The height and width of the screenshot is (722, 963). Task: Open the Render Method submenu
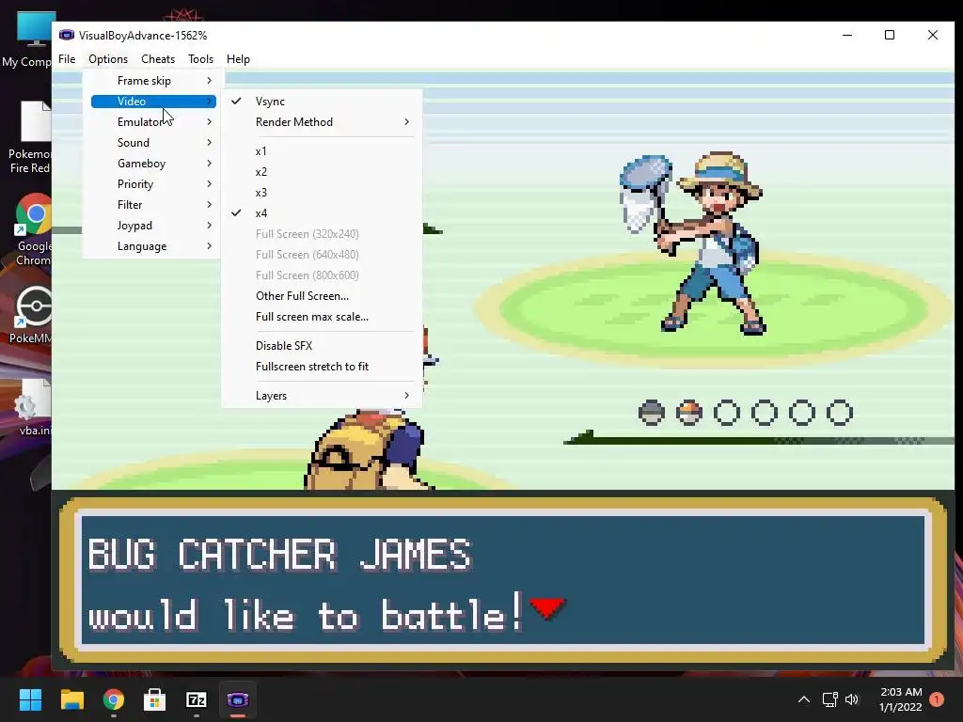(x=322, y=122)
